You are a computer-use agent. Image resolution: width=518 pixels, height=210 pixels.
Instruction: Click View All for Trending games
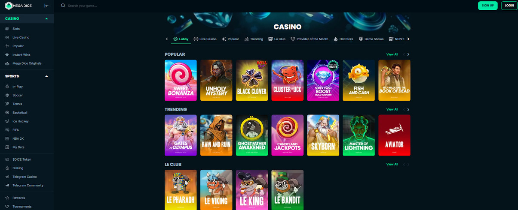click(392, 109)
